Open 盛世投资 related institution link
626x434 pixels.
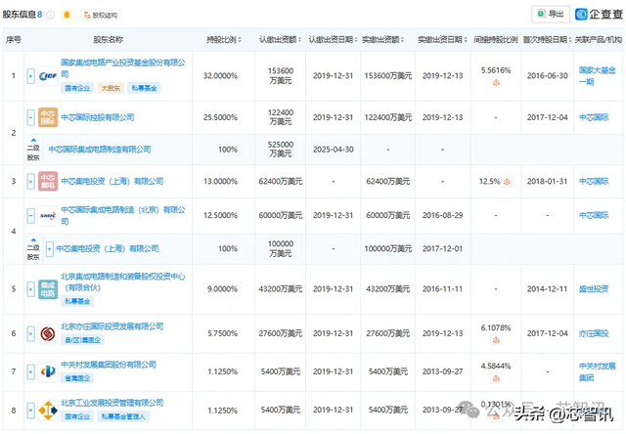point(594,289)
